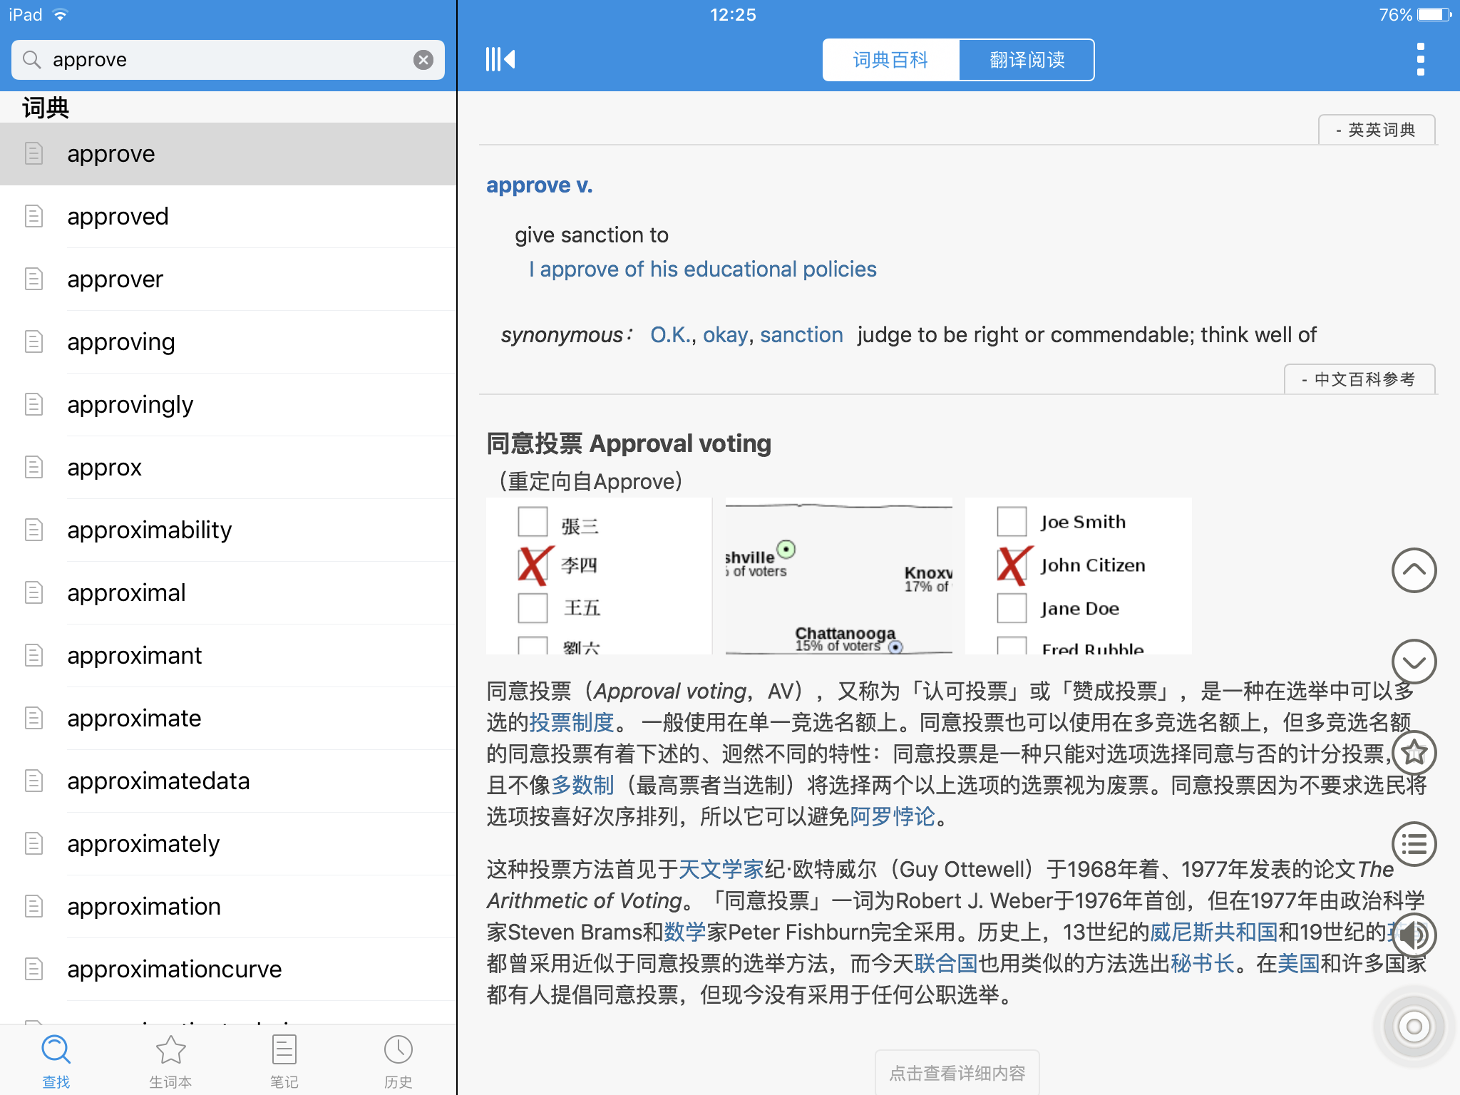Open the 投票制度 link
1460x1095 pixels.
(572, 722)
